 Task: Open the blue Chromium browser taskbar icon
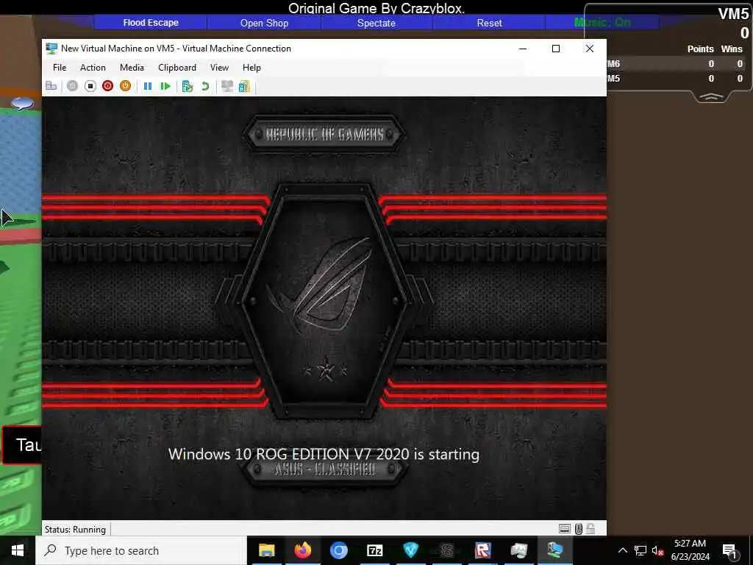pos(338,550)
